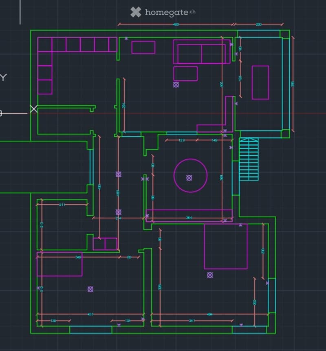Viewport: 326px width, 351px height.
Task: Select the light symbol below the bedroom bed
Action: (210, 275)
